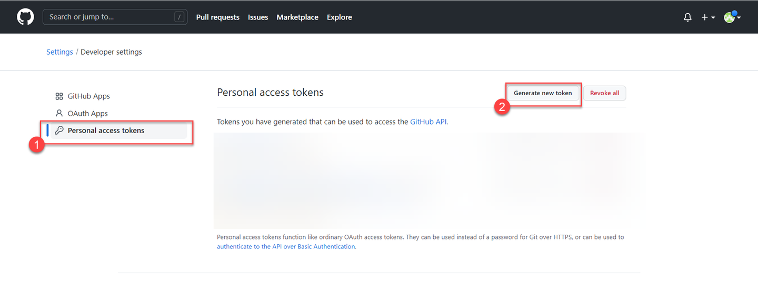Open the GitHub API link
Screen dimensions: 758x281
tap(428, 122)
